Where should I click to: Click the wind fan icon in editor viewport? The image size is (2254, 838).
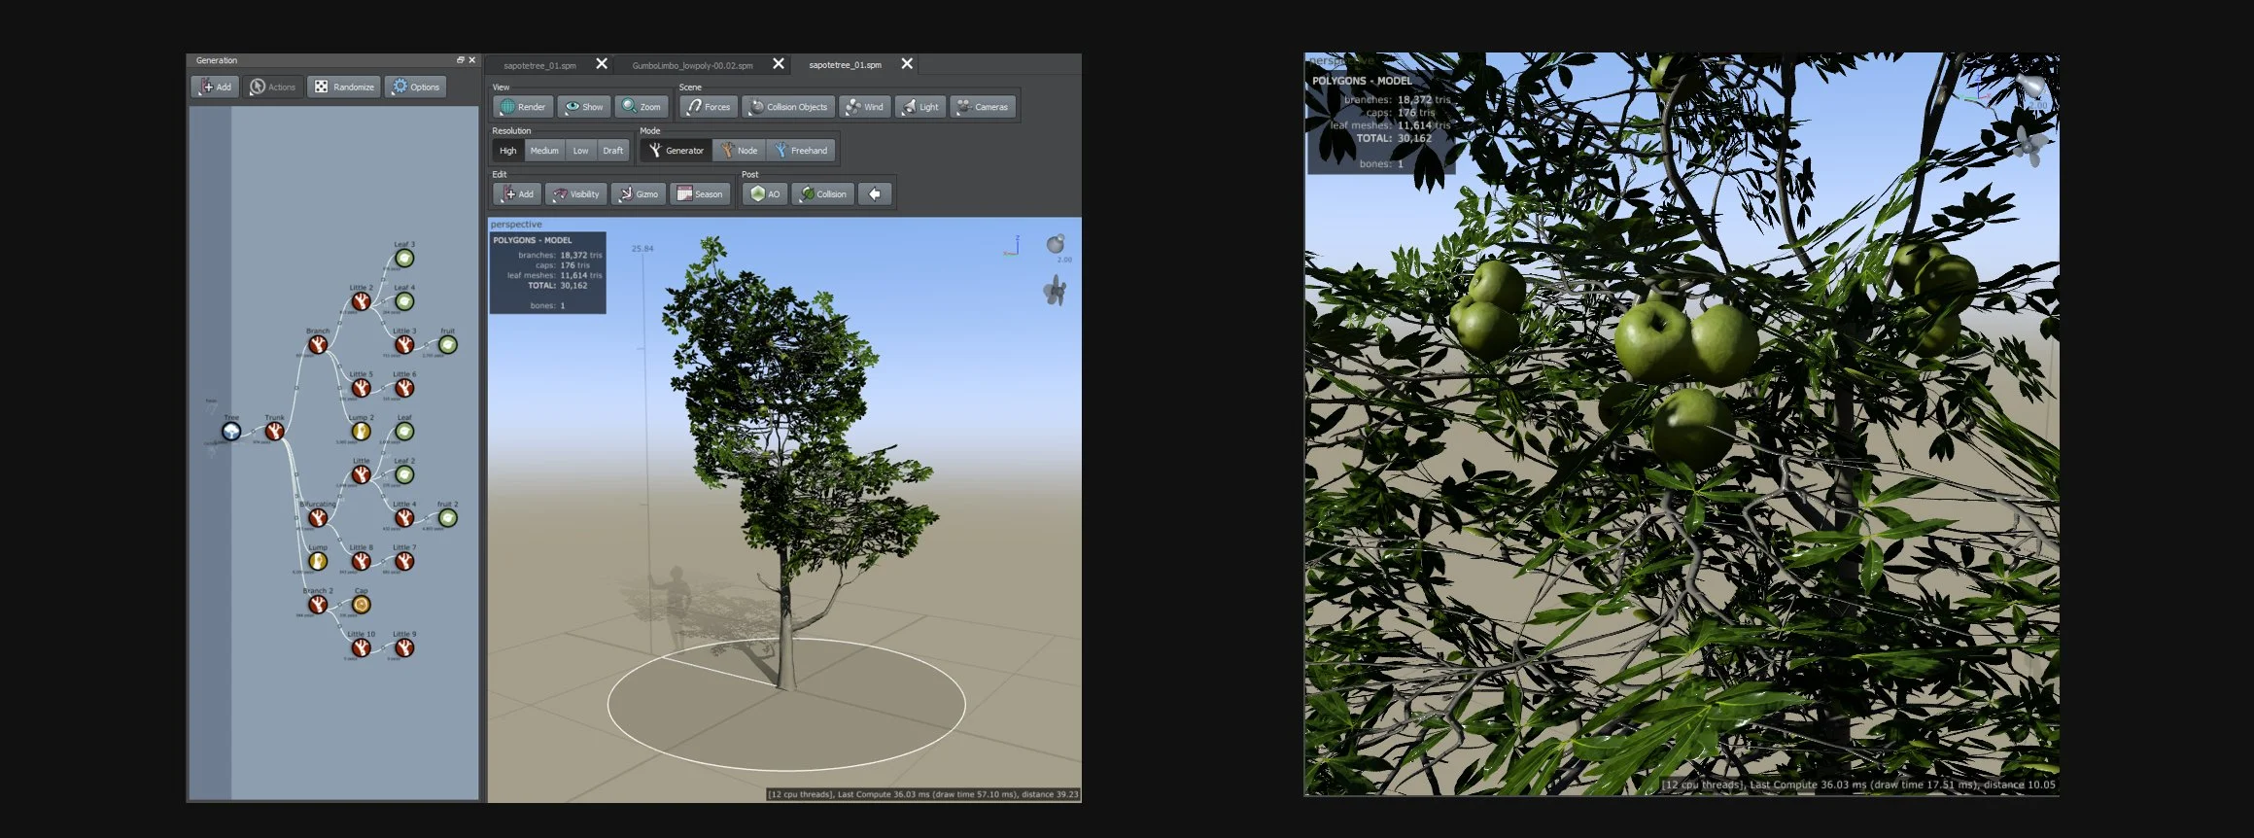(1055, 290)
